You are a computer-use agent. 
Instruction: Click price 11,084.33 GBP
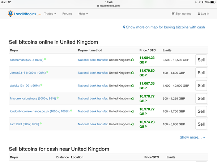pos(147,60)
